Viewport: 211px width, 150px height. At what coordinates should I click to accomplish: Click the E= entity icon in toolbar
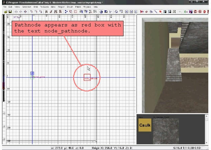tap(186, 12)
